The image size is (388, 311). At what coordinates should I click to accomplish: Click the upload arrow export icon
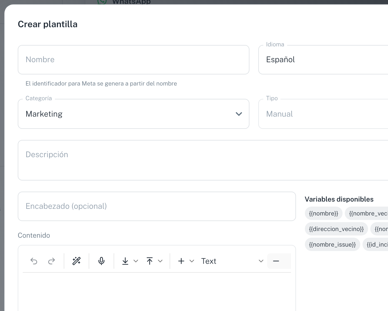[x=150, y=261]
